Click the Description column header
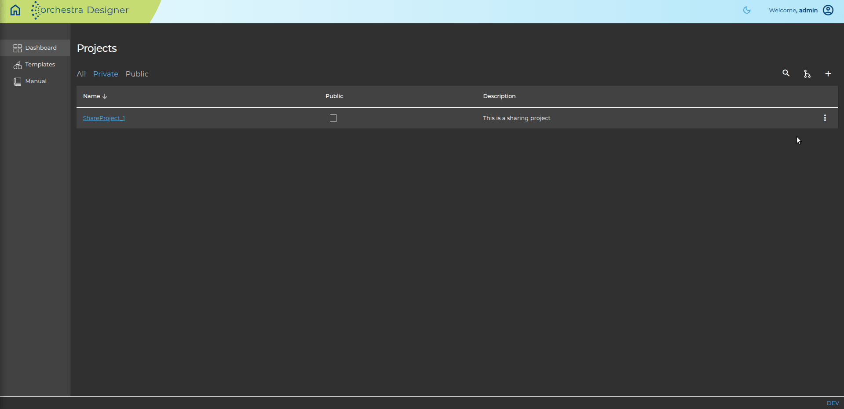The width and height of the screenshot is (844, 409). 499,96
